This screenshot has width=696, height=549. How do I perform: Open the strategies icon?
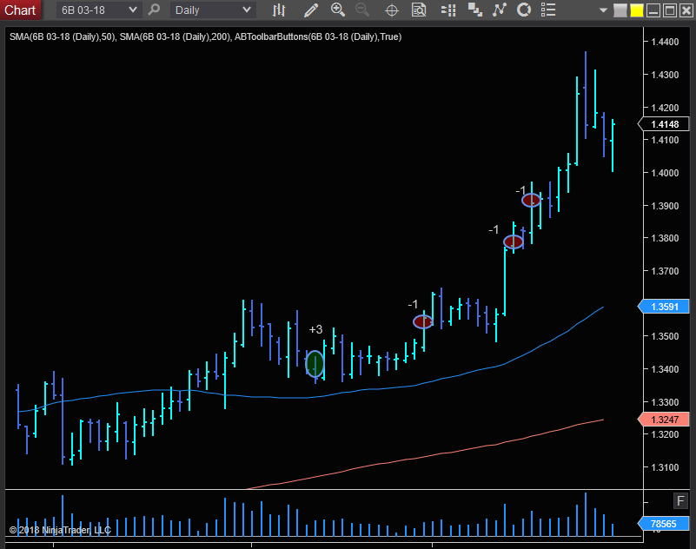pos(524,10)
